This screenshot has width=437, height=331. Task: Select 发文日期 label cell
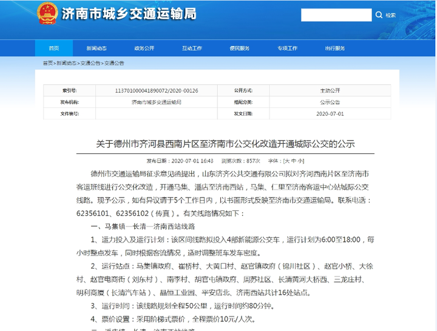243,113
